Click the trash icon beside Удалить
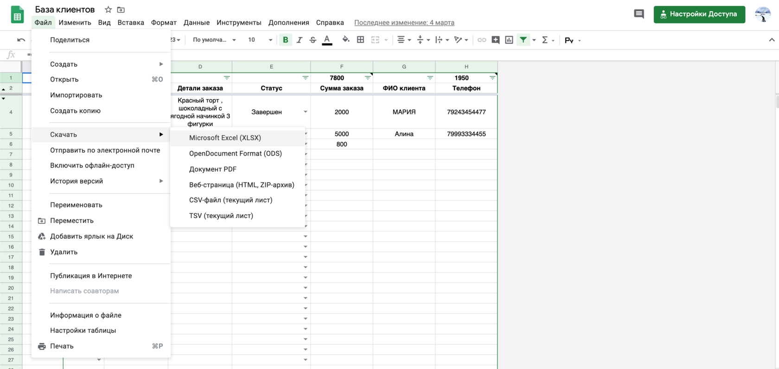The height and width of the screenshot is (369, 779). tap(42, 252)
